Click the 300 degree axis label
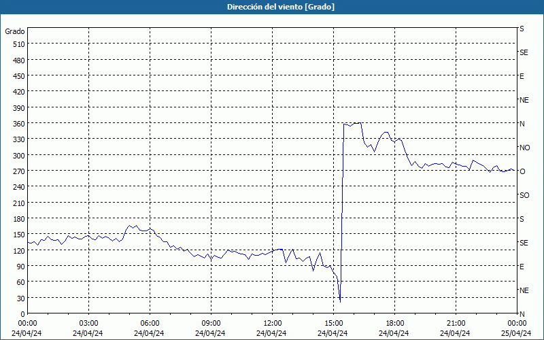 [19, 156]
